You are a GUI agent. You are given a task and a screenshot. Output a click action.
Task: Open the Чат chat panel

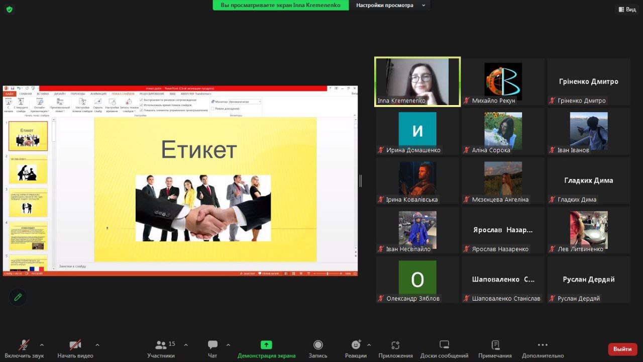pyautogui.click(x=212, y=345)
